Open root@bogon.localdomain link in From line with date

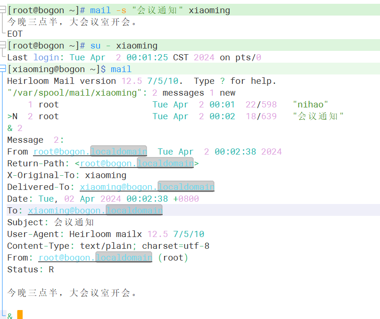coord(90,152)
